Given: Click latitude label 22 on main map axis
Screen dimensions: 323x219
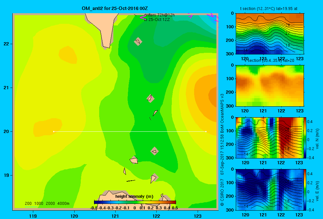Looking at the screenshot, I should 6,44.
